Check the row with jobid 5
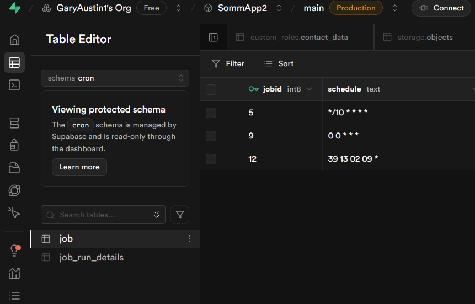 click(211, 113)
